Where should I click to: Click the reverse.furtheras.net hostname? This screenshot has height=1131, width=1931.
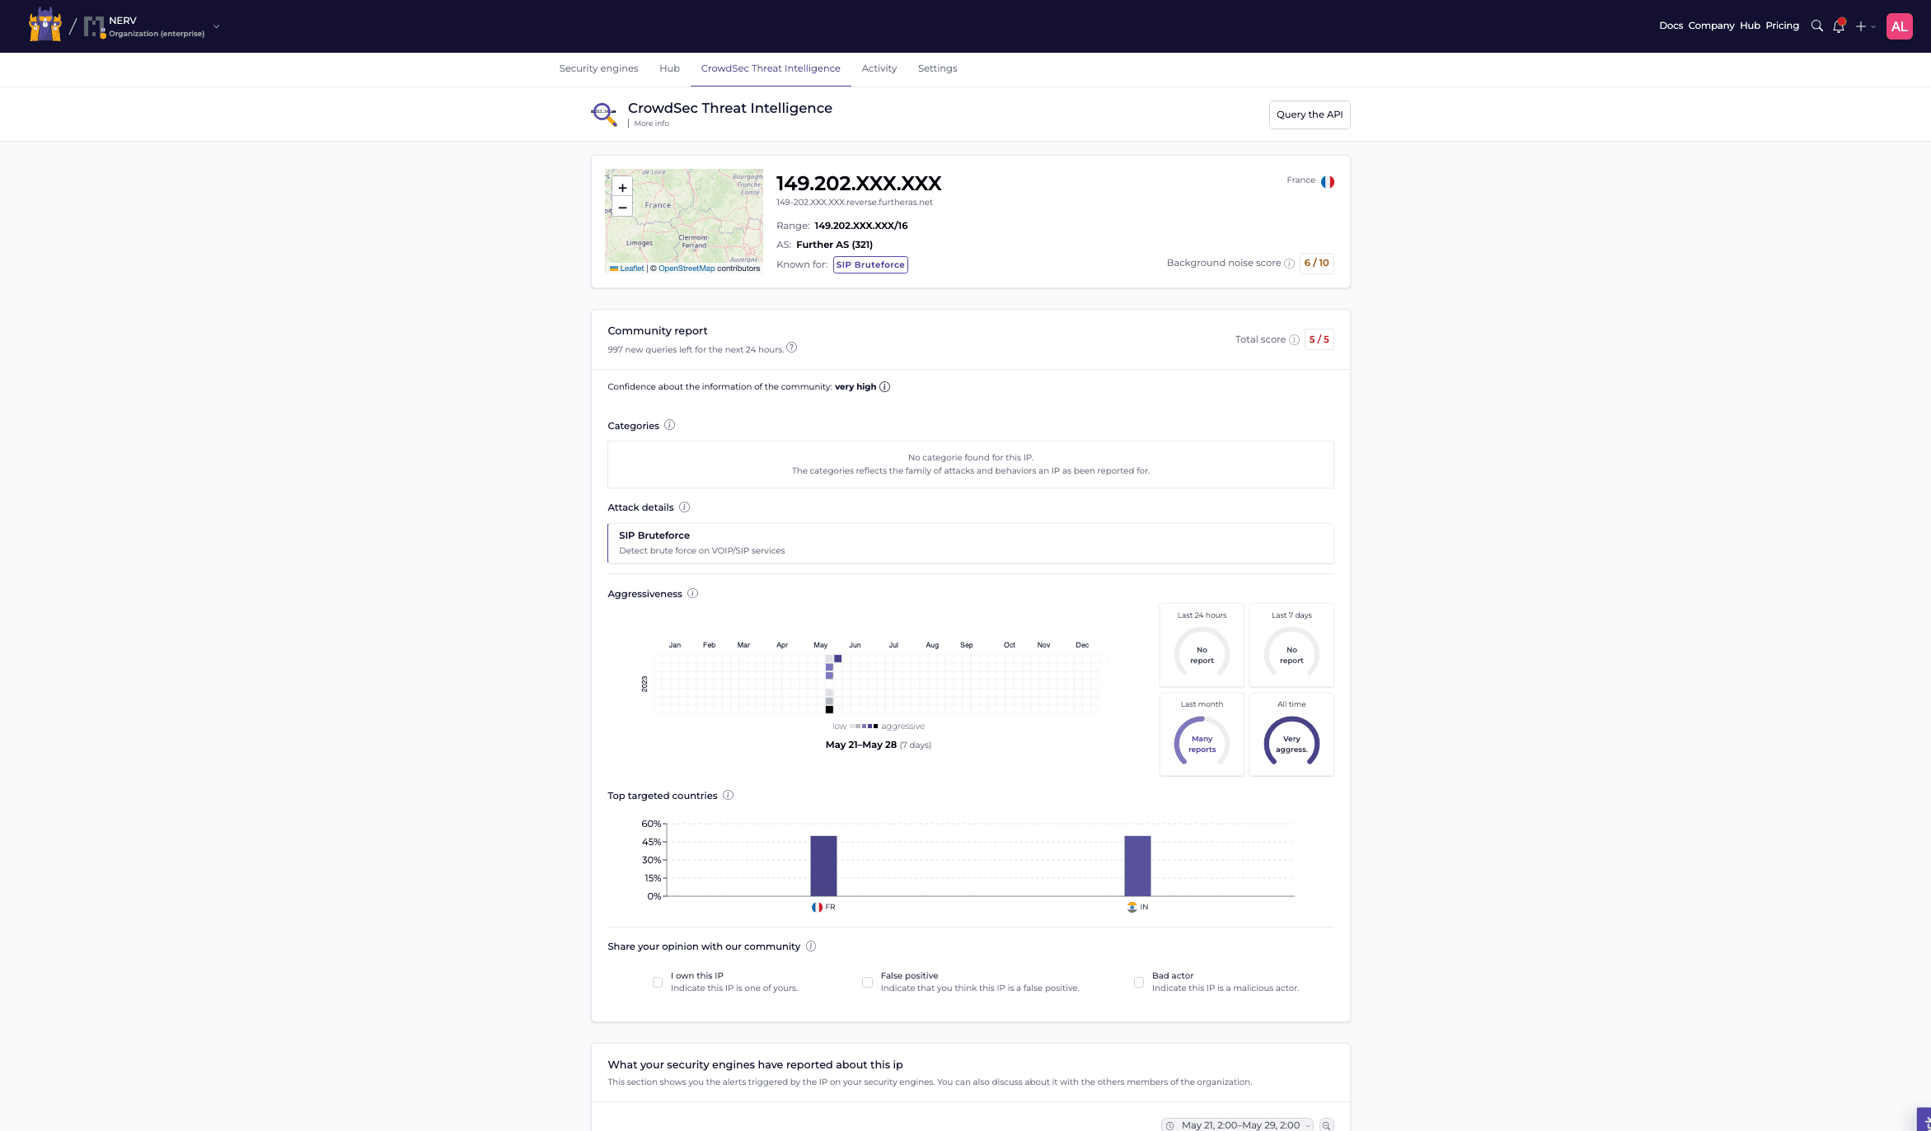click(854, 203)
